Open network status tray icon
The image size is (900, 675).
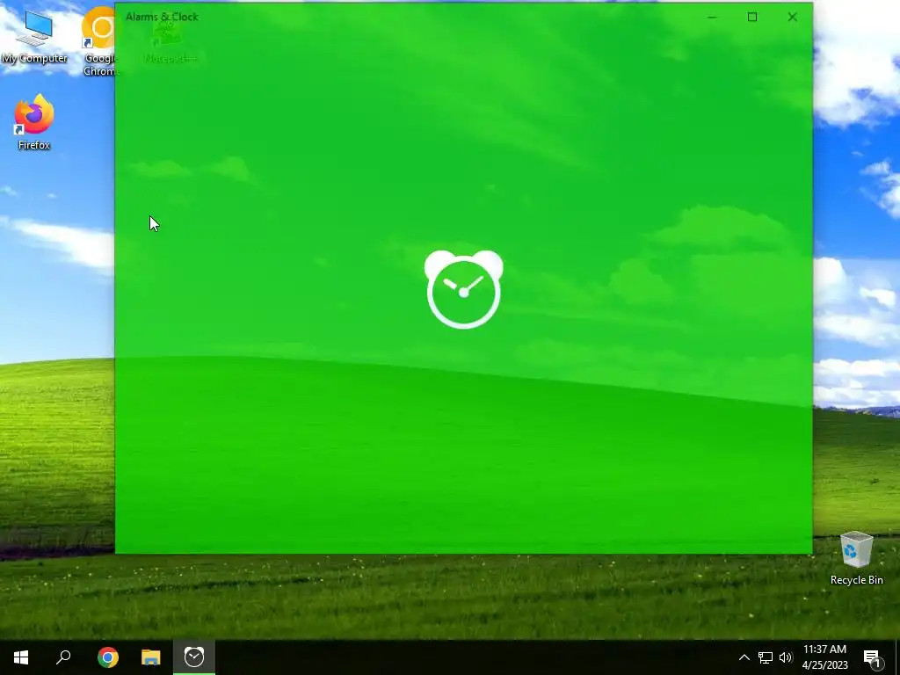[766, 657]
